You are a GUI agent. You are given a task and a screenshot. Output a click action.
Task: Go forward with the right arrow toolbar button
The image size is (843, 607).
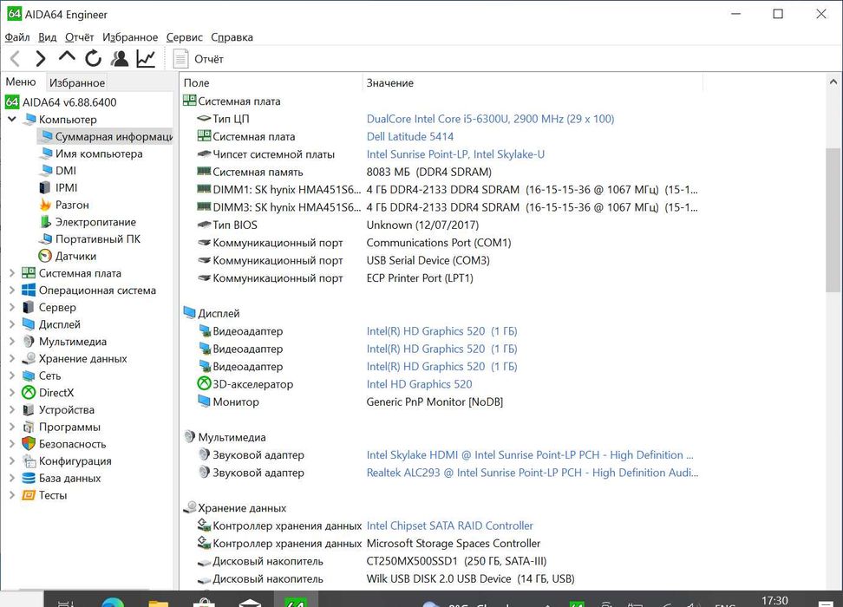[40, 58]
